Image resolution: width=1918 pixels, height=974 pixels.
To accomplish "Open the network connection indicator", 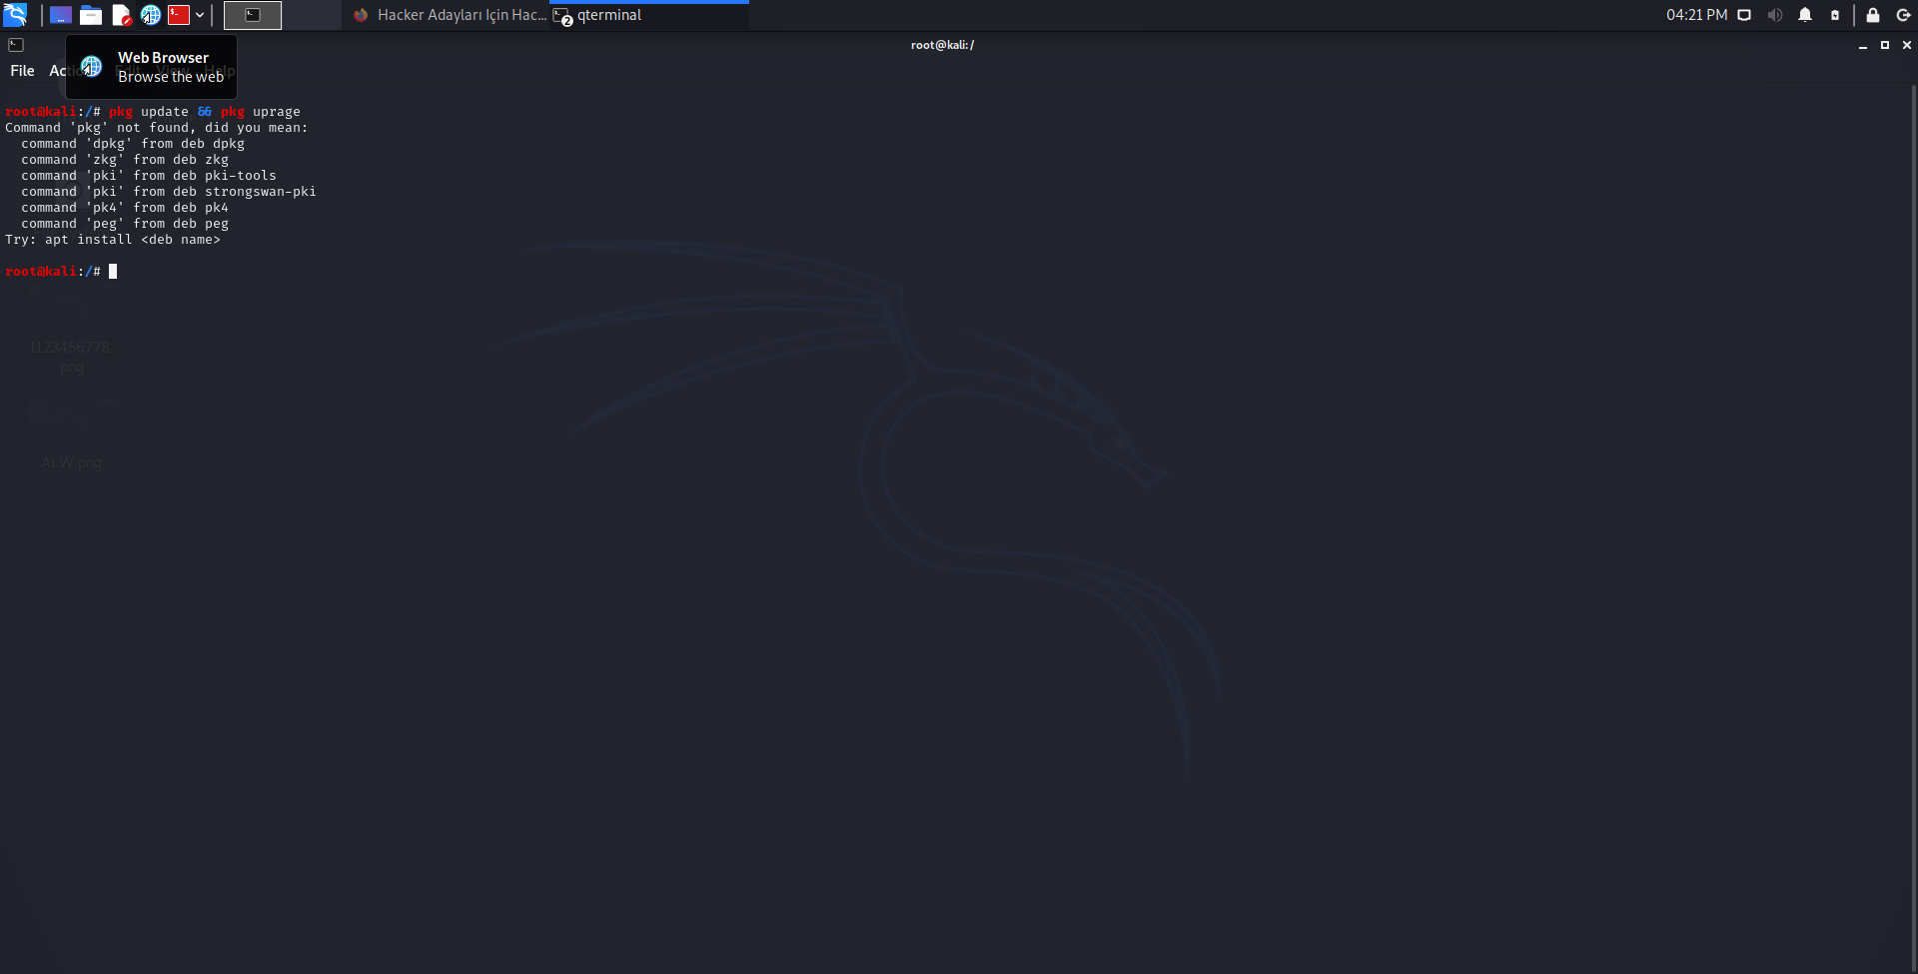I will tap(1744, 15).
